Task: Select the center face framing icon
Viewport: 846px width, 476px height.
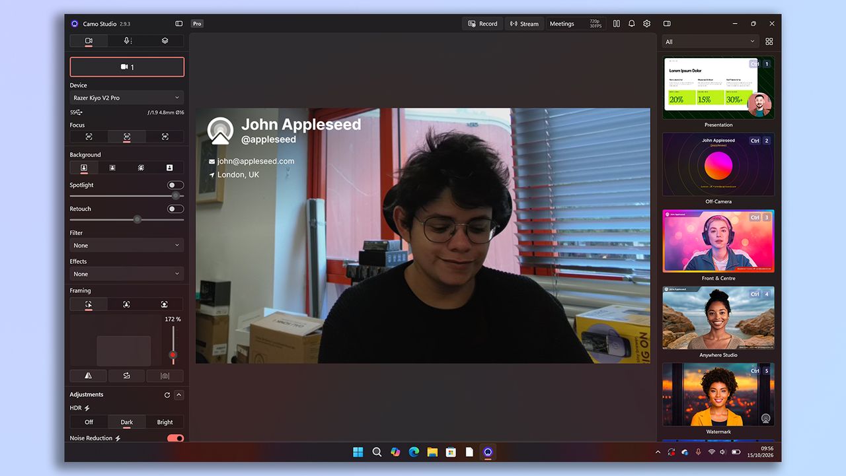Action: 126,304
